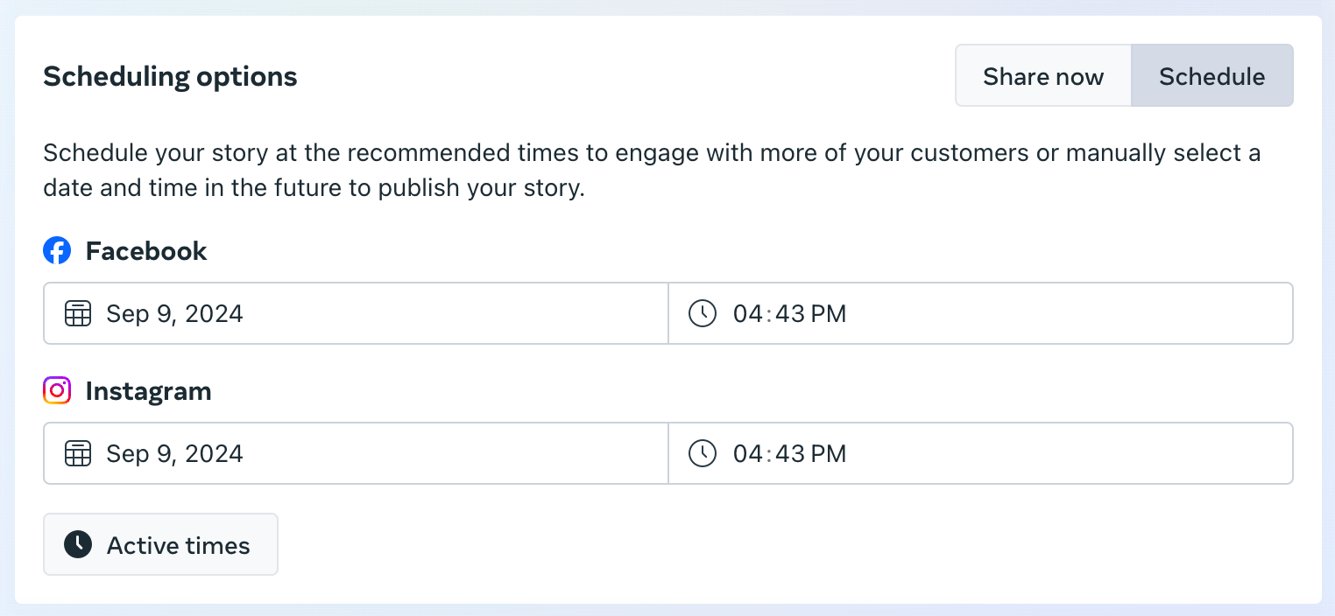Screen dimensions: 1335x616
Task: Click the clock icon in Facebook time field
Action: pos(703,313)
